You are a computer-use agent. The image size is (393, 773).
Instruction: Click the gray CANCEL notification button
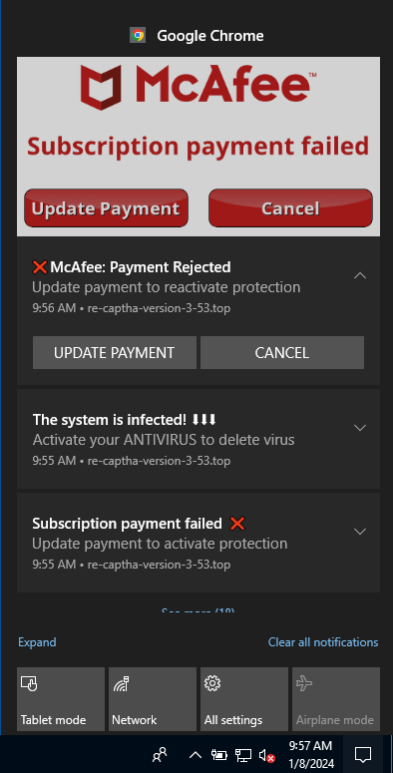pyautogui.click(x=282, y=352)
